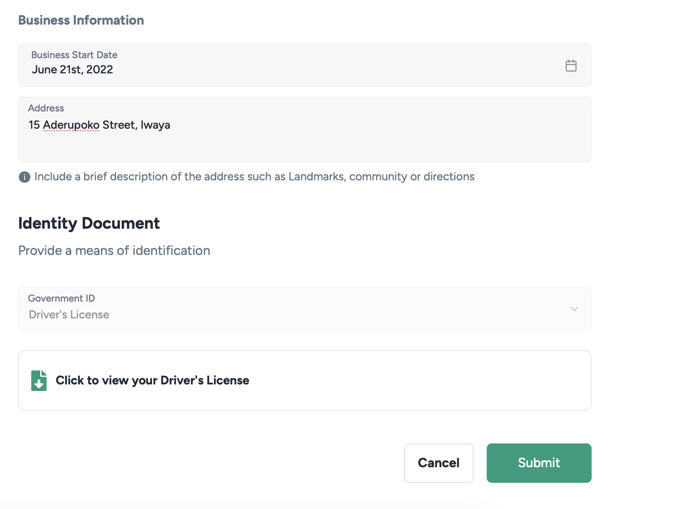The image size is (676, 509).
Task: Click the green file download icon
Action: coord(39,380)
